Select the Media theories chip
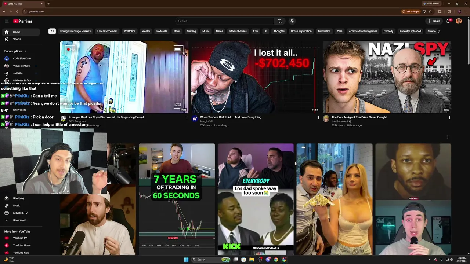 238,31
